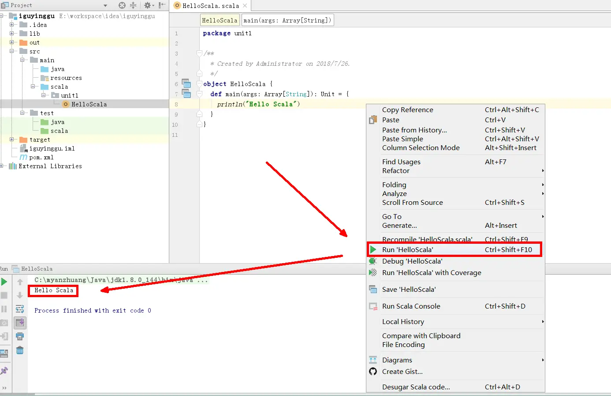This screenshot has width=611, height=396.
Task: Open the Refactor submenu
Action: [x=455, y=170]
